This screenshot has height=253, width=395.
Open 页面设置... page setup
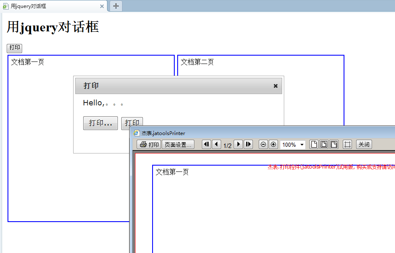point(178,144)
